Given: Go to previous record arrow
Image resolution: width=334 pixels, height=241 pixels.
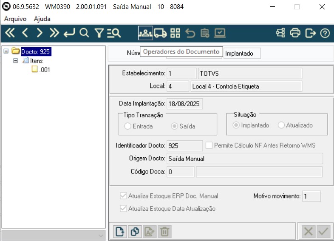Looking at the screenshot, I should click(25, 33).
